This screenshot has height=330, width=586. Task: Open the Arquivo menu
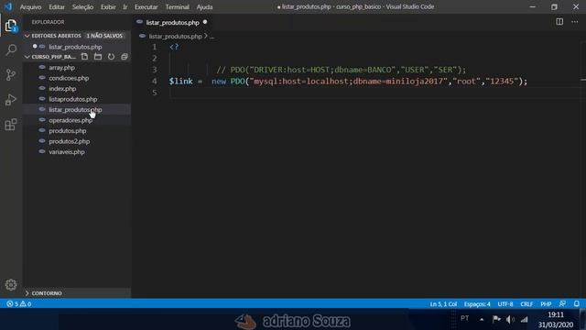[30, 6]
